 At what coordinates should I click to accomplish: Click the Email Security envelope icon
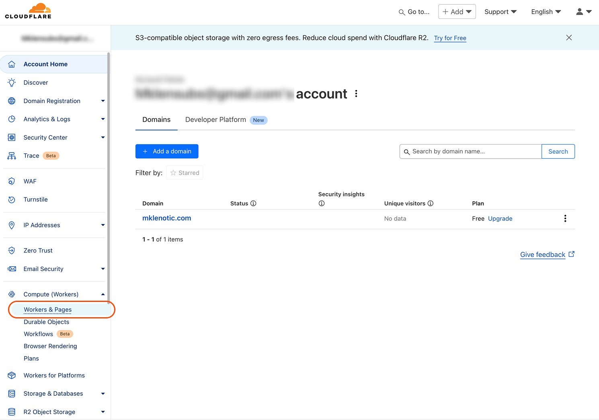12,269
